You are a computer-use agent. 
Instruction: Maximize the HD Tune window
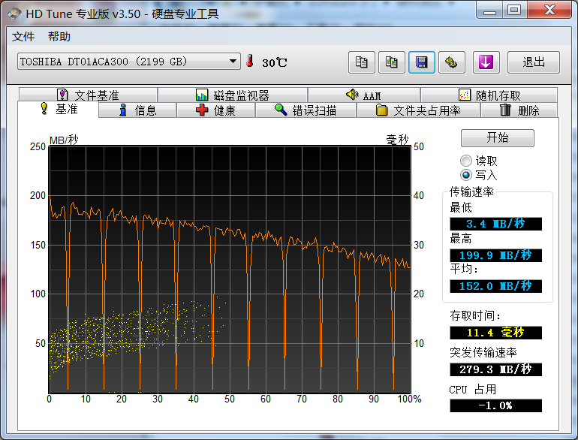[x=515, y=10]
